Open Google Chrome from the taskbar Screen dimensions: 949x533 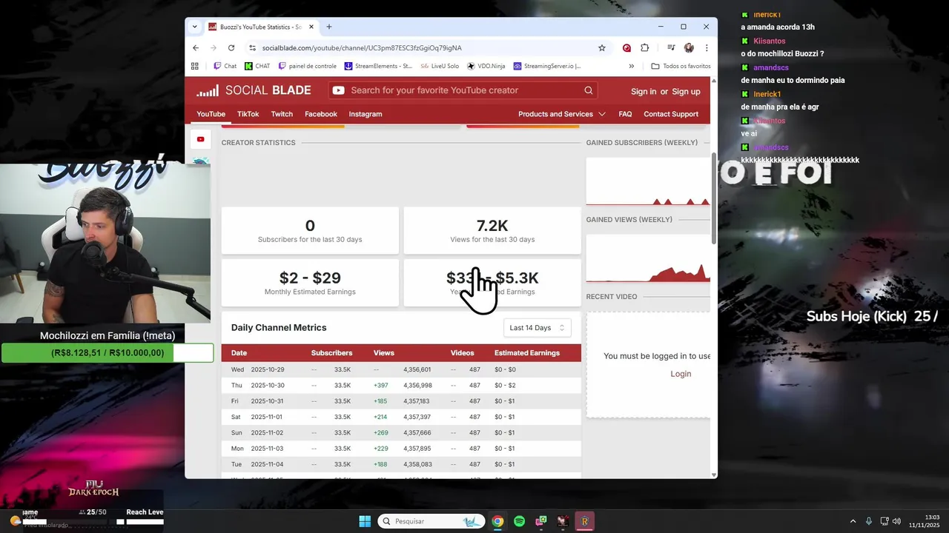497,521
